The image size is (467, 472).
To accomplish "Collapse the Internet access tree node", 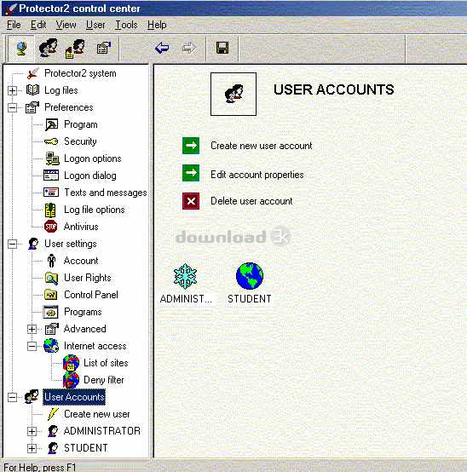I will click(32, 346).
